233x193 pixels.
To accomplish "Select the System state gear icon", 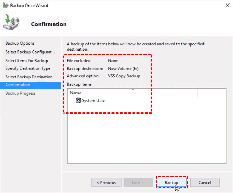I will tap(78, 101).
